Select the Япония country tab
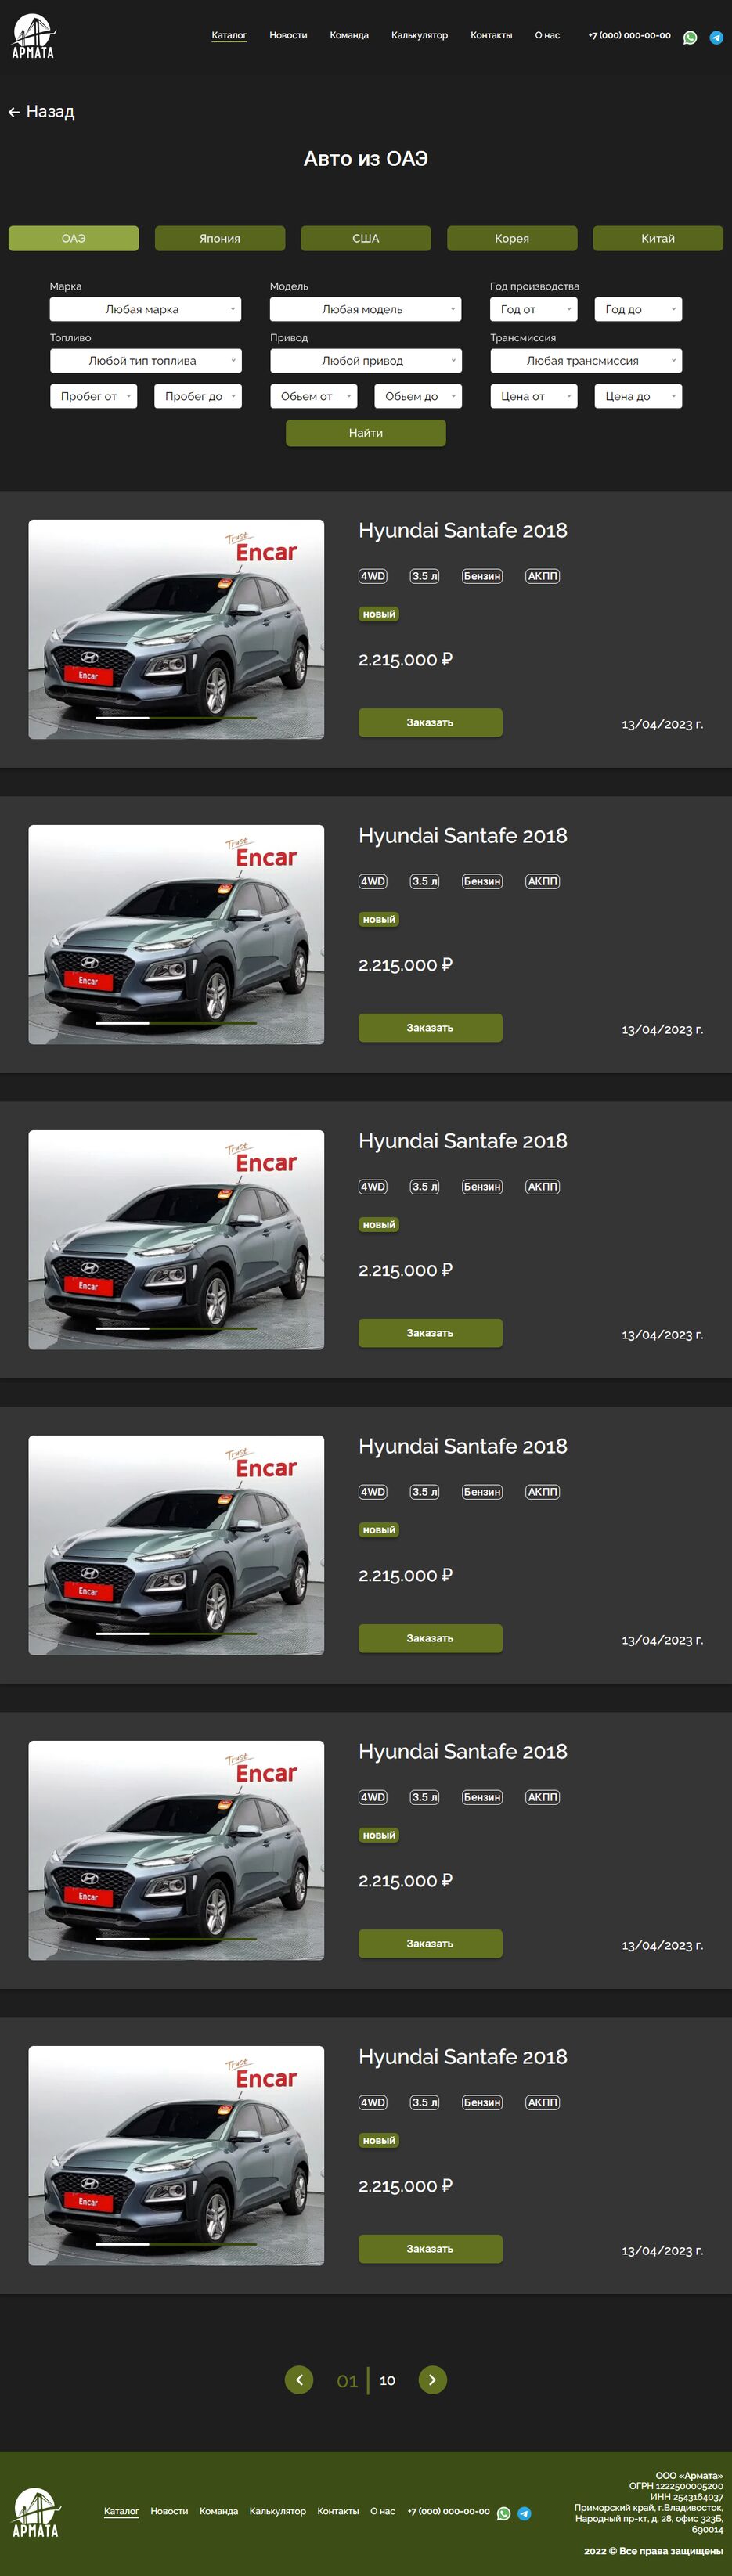732x2576 pixels. (x=220, y=238)
